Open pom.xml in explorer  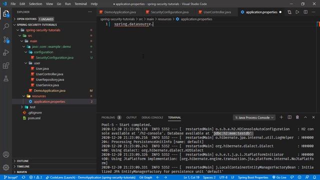click(34, 118)
